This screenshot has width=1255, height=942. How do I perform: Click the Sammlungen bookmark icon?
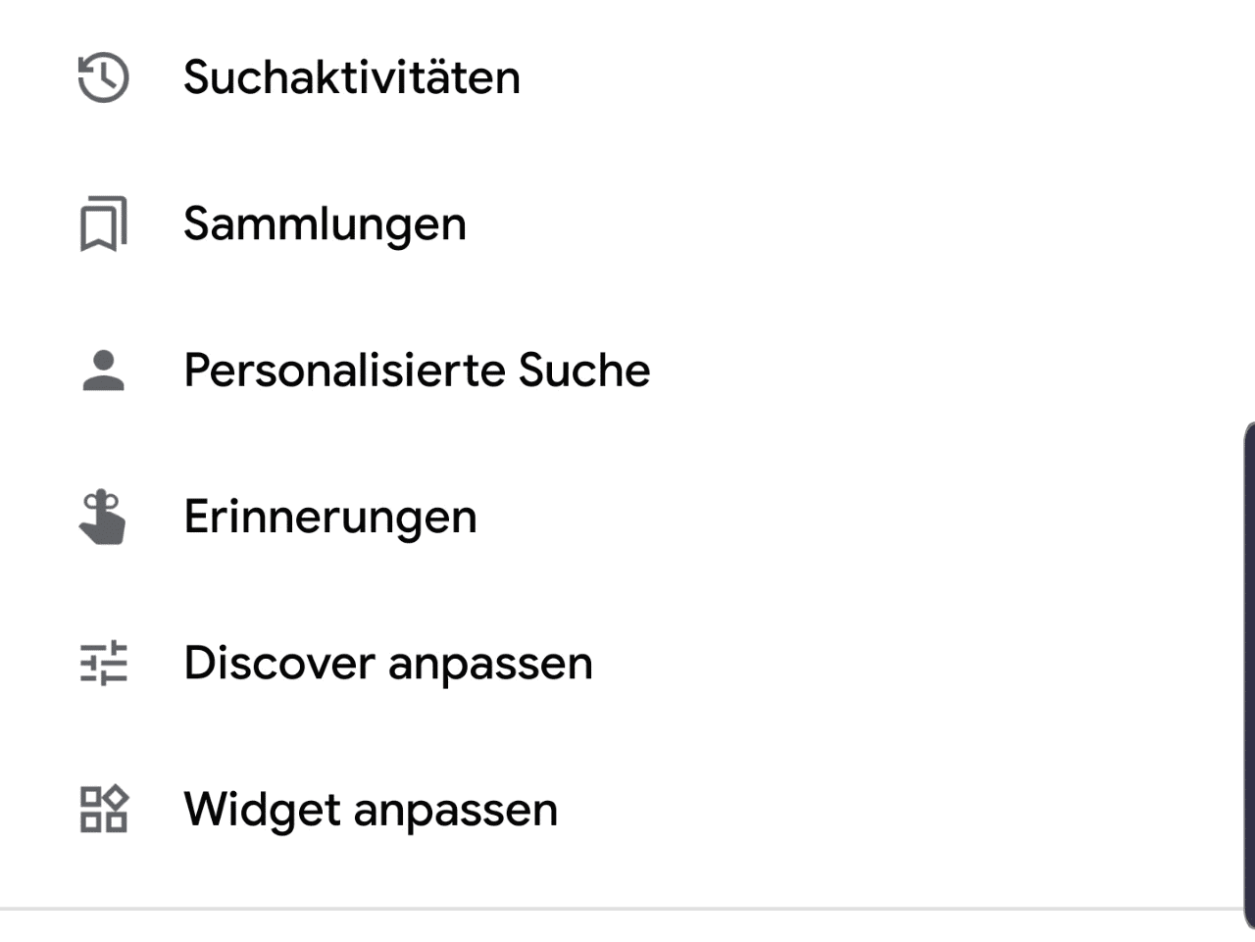[103, 224]
